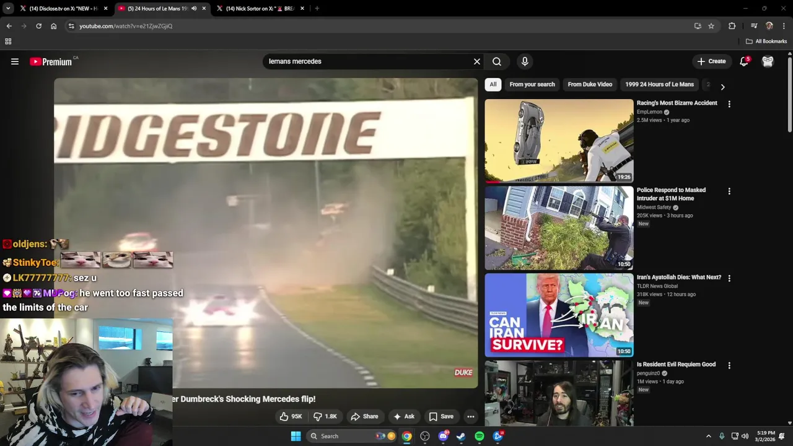Screen dimensions: 793x446
Task: Open options for Racing's Most Bizarre Accident
Action: pos(729,104)
